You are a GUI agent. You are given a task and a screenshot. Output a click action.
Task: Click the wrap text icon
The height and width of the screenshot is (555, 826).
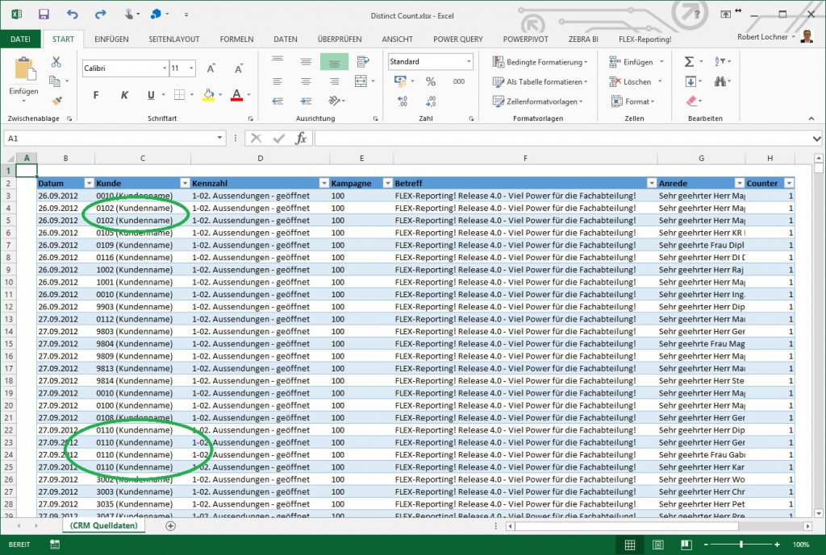click(x=362, y=61)
